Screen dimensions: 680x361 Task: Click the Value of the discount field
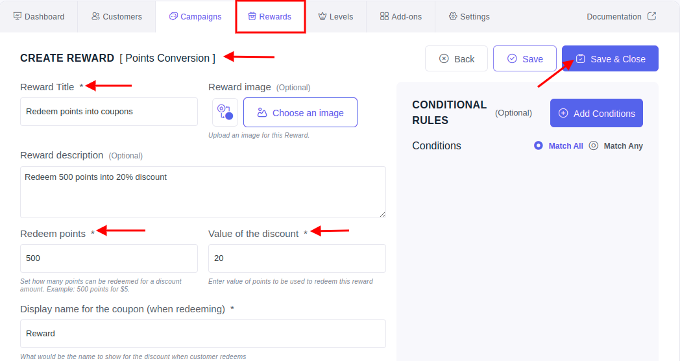pos(297,258)
